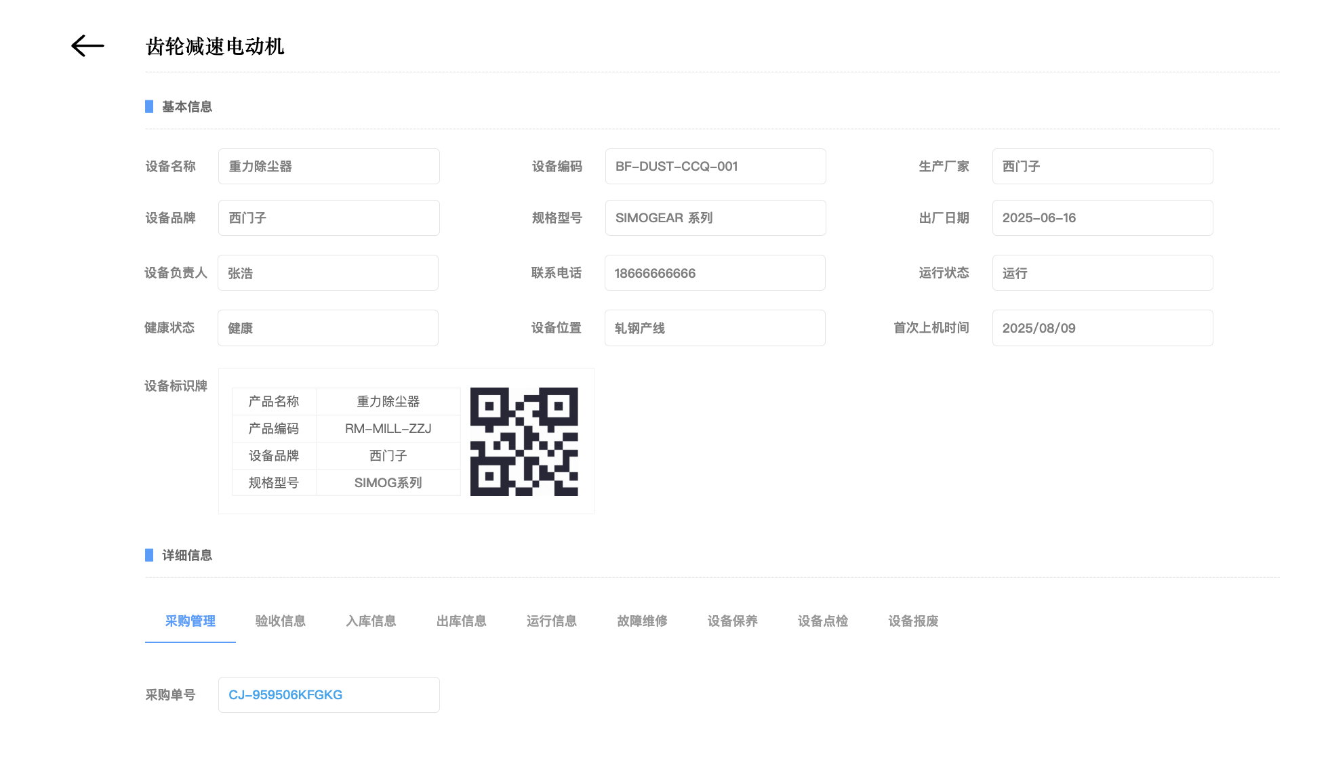Click the 设备负责人 field showing 张浩
The image size is (1330, 767).
(x=328, y=272)
